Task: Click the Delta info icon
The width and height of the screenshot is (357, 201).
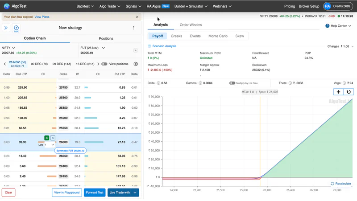Action: pos(158,83)
